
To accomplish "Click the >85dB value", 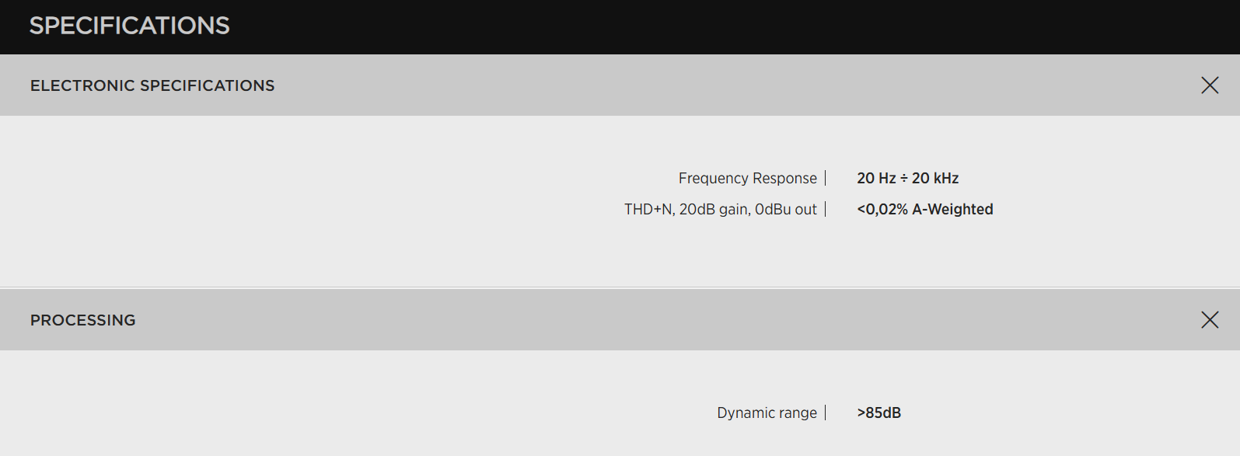I will (x=878, y=413).
